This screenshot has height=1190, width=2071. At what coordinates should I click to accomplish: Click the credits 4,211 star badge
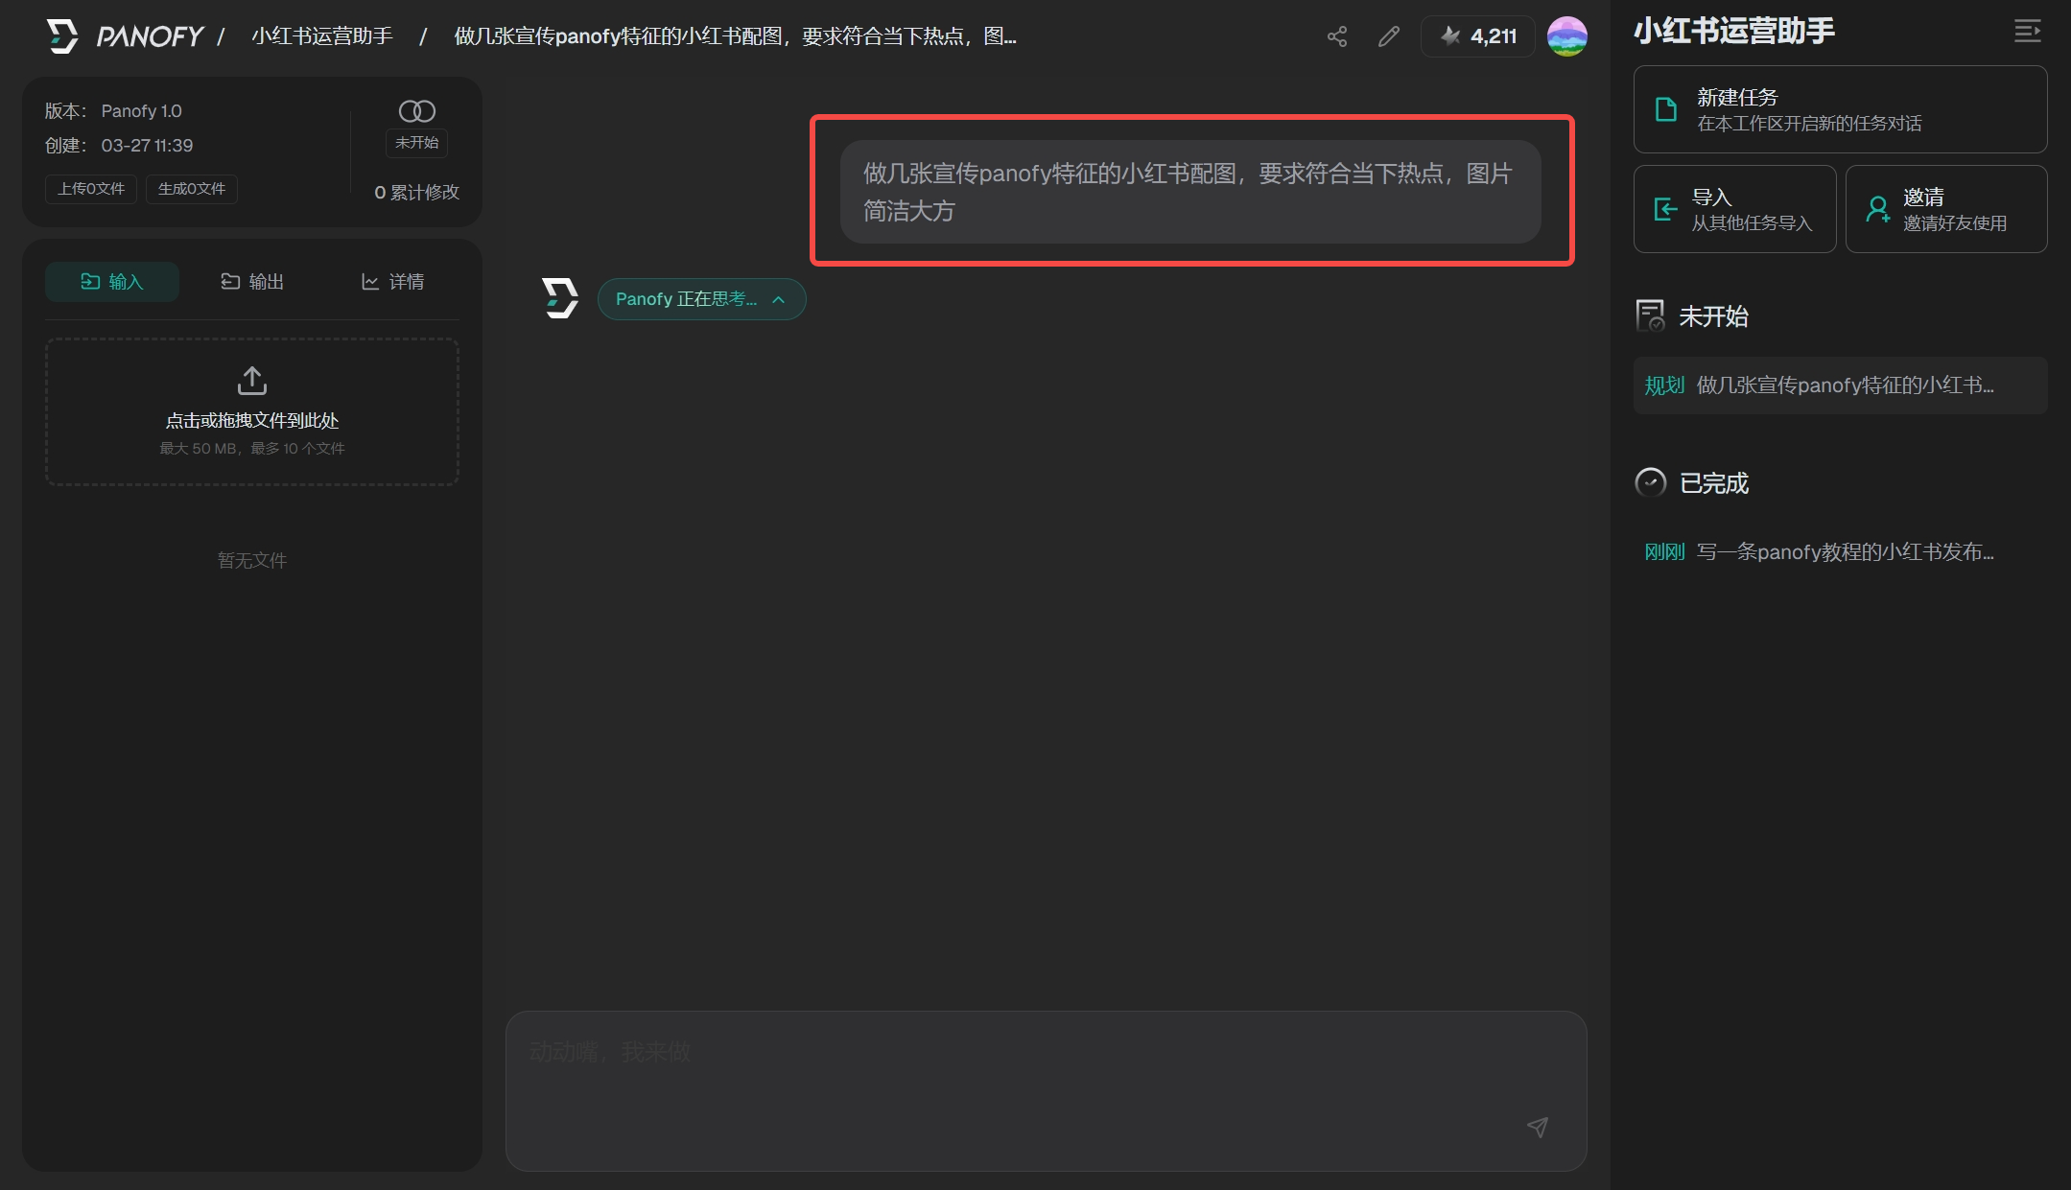point(1478,36)
